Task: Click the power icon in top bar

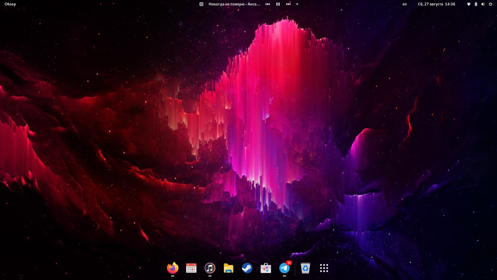Action: 490,4
